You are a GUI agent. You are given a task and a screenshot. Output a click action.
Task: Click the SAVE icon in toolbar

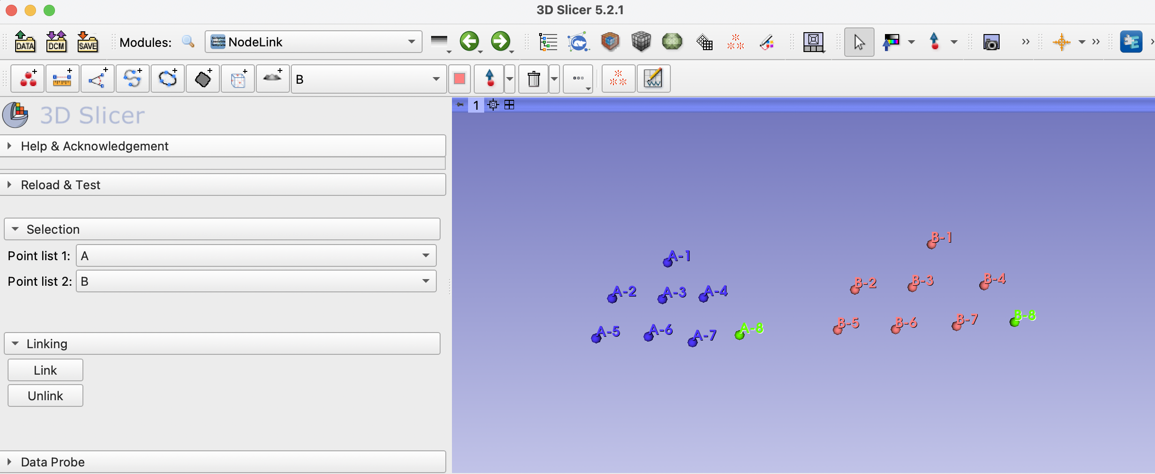point(88,42)
